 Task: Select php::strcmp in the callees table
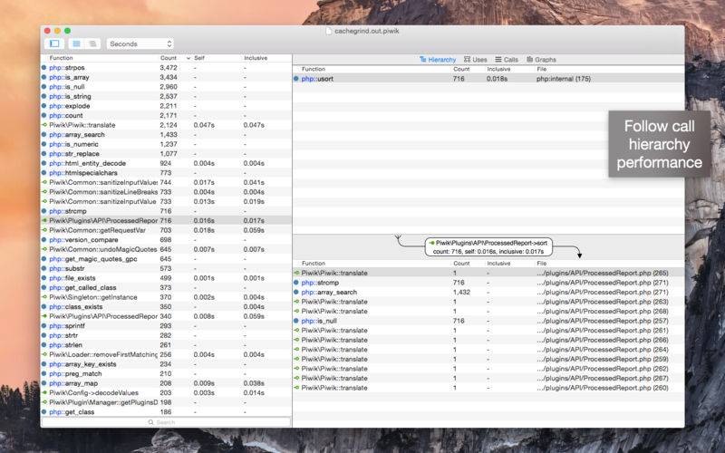tap(488, 283)
